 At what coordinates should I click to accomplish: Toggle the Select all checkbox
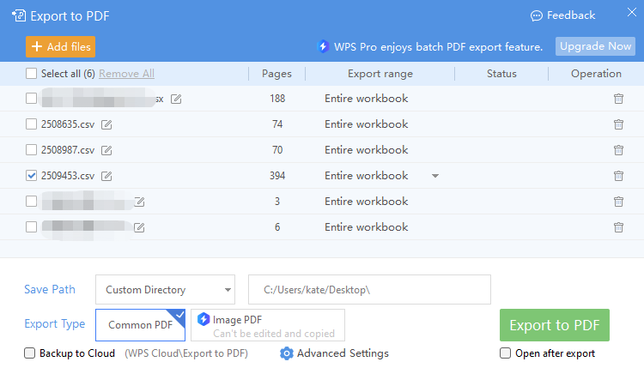click(x=31, y=74)
